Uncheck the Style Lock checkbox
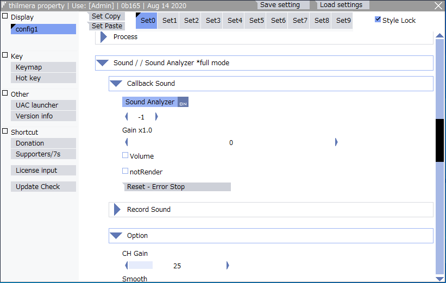This screenshot has height=283, width=446. pos(378,20)
